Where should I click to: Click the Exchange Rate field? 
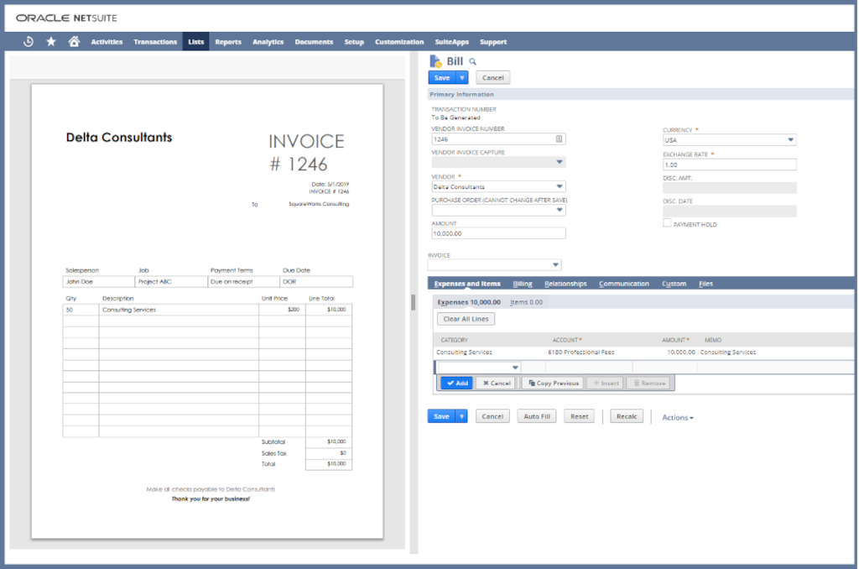click(729, 164)
